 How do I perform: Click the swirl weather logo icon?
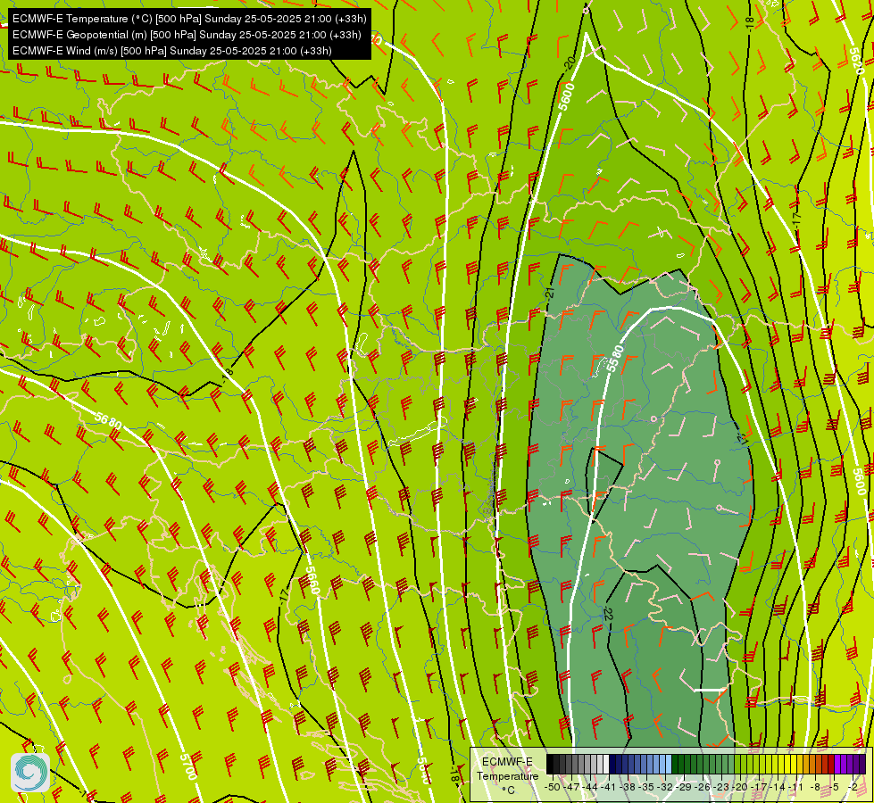point(30,772)
